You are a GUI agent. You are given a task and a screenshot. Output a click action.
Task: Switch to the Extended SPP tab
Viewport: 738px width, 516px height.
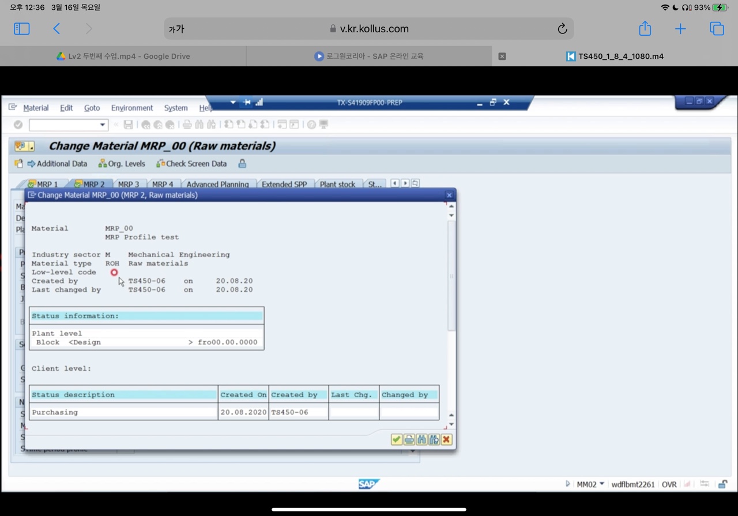click(284, 184)
